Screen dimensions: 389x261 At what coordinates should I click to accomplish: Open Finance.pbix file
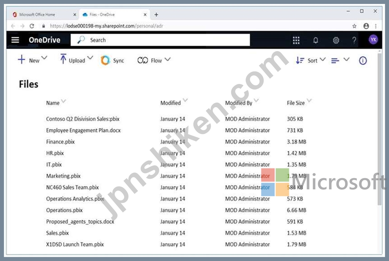tap(60, 142)
